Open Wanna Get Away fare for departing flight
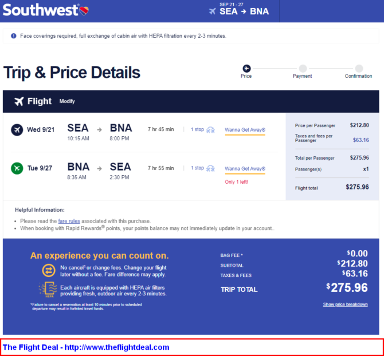384x356 pixels. point(245,130)
